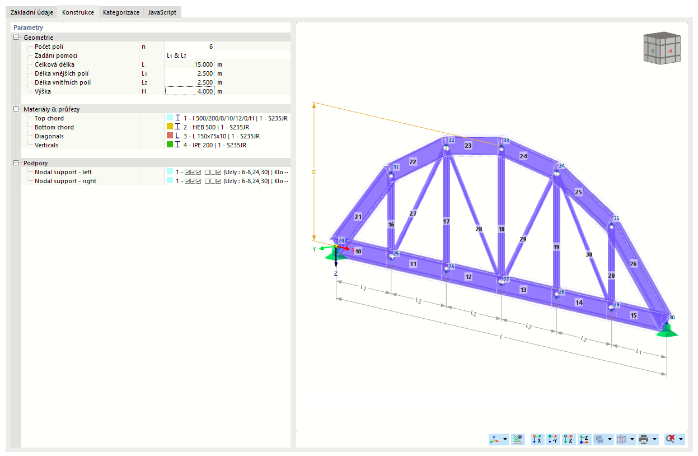
Task: Go to the JavaScript tab
Action: 162,12
